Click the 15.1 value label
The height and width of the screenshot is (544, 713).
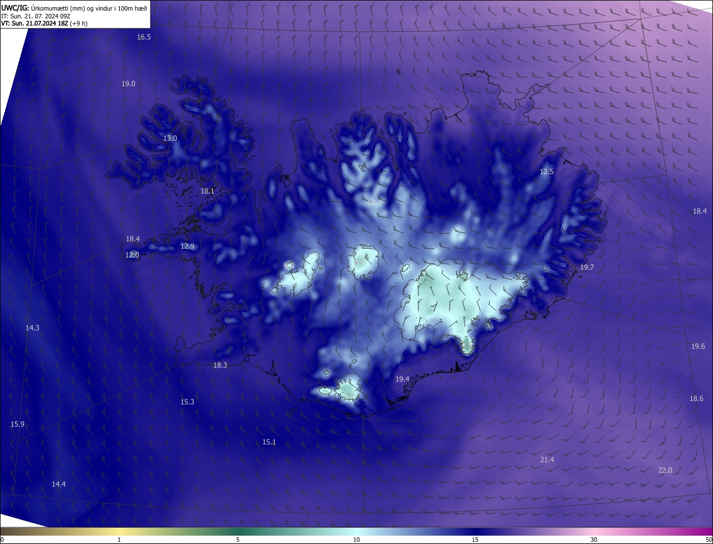click(269, 442)
